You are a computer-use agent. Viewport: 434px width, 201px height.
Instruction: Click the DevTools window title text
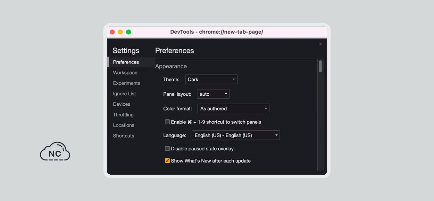[x=217, y=32]
